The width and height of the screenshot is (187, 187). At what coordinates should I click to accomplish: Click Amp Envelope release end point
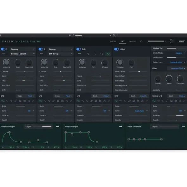pyautogui.click(x=97, y=142)
